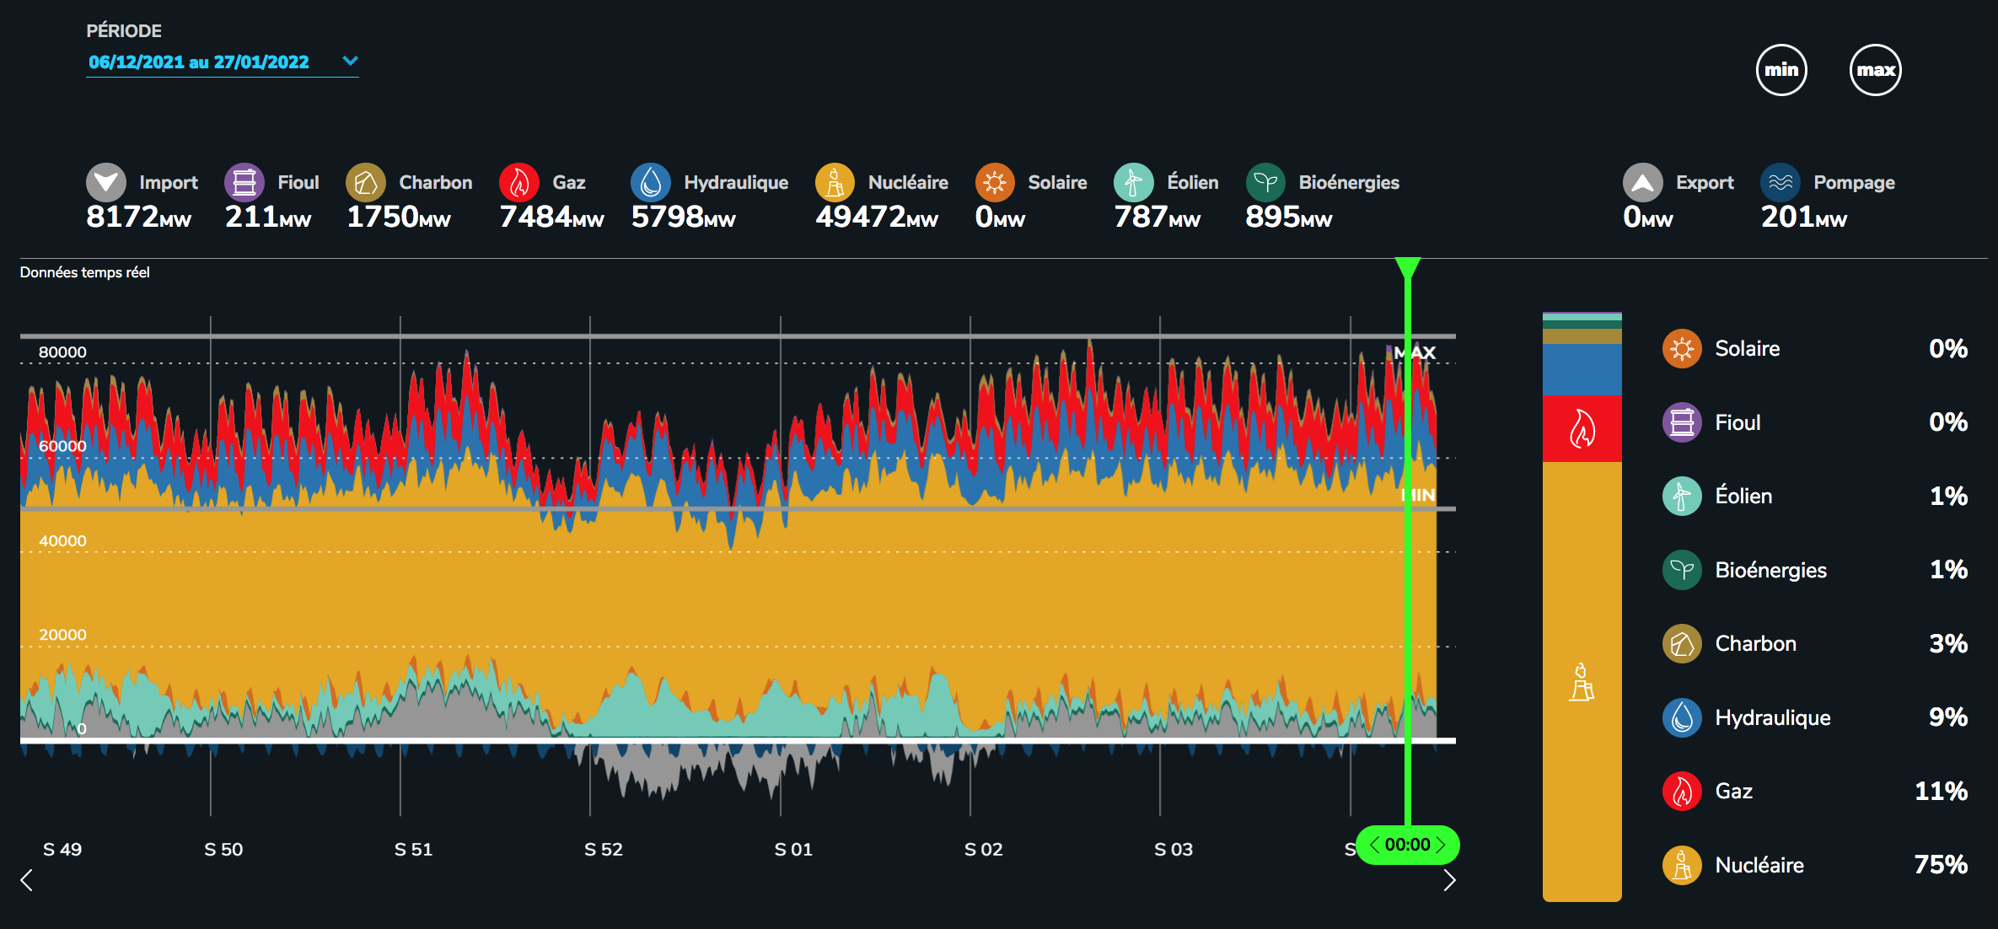Click the Fioul barrel icon in top legend

(244, 182)
